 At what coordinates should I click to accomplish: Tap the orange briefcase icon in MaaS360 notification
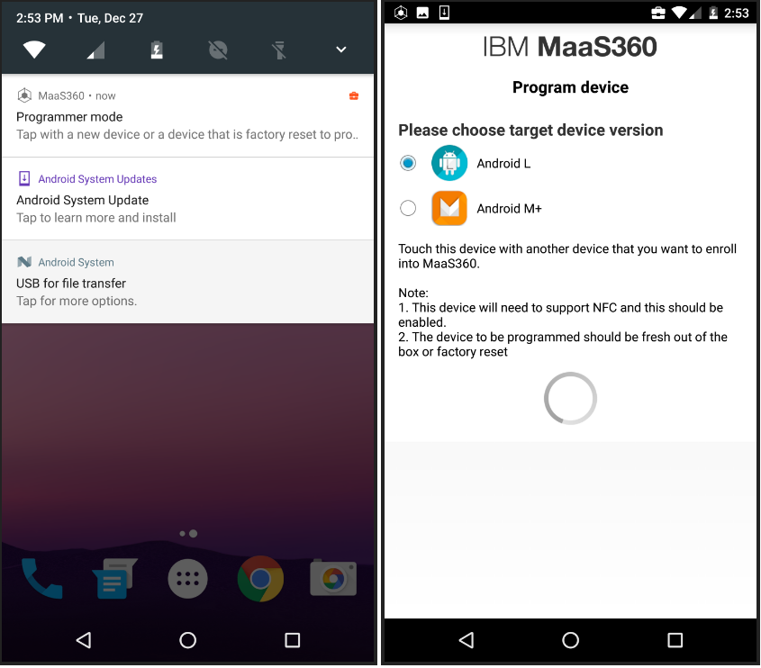354,95
